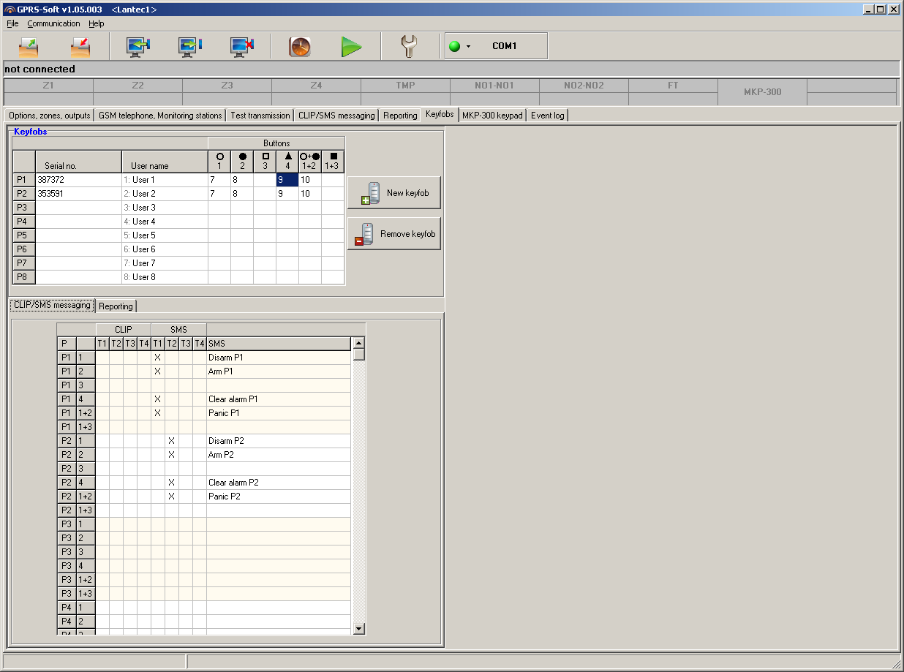The width and height of the screenshot is (904, 672).
Task: Toggle SMS T1 mark for Disarm P1
Action: point(157,358)
